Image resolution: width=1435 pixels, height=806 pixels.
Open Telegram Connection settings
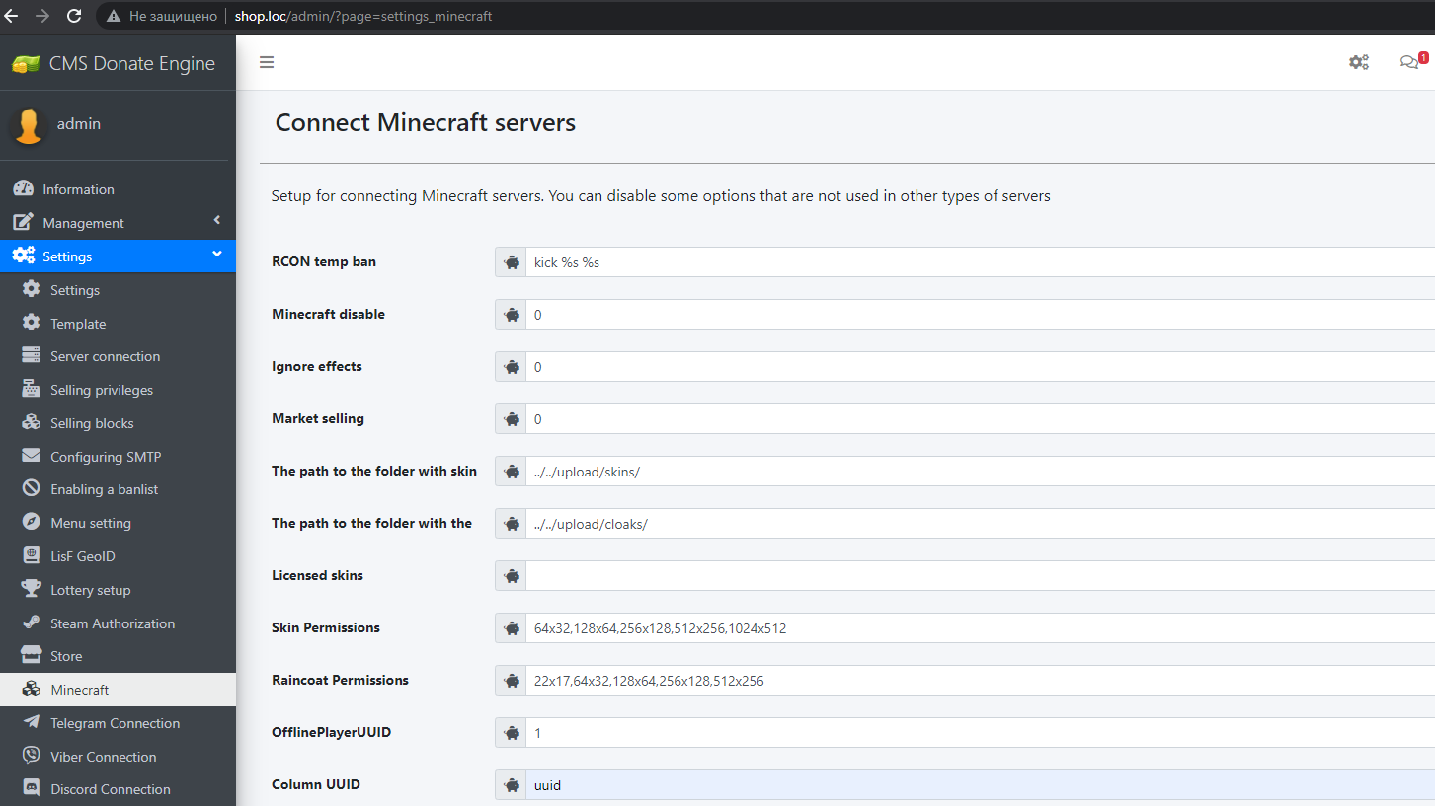coord(115,723)
